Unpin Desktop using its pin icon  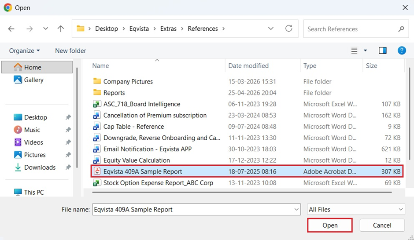pyautogui.click(x=68, y=117)
